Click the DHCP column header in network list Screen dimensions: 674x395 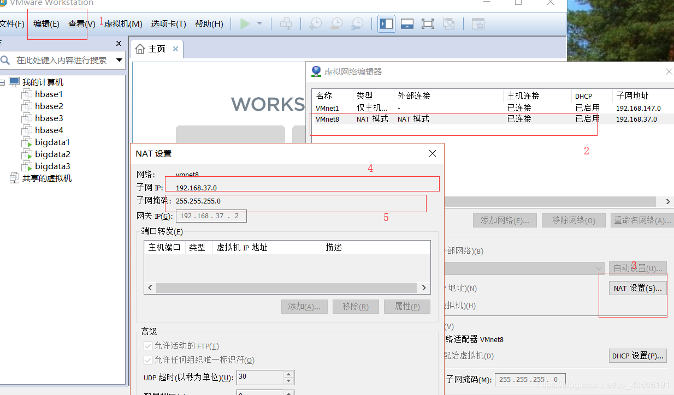592,95
